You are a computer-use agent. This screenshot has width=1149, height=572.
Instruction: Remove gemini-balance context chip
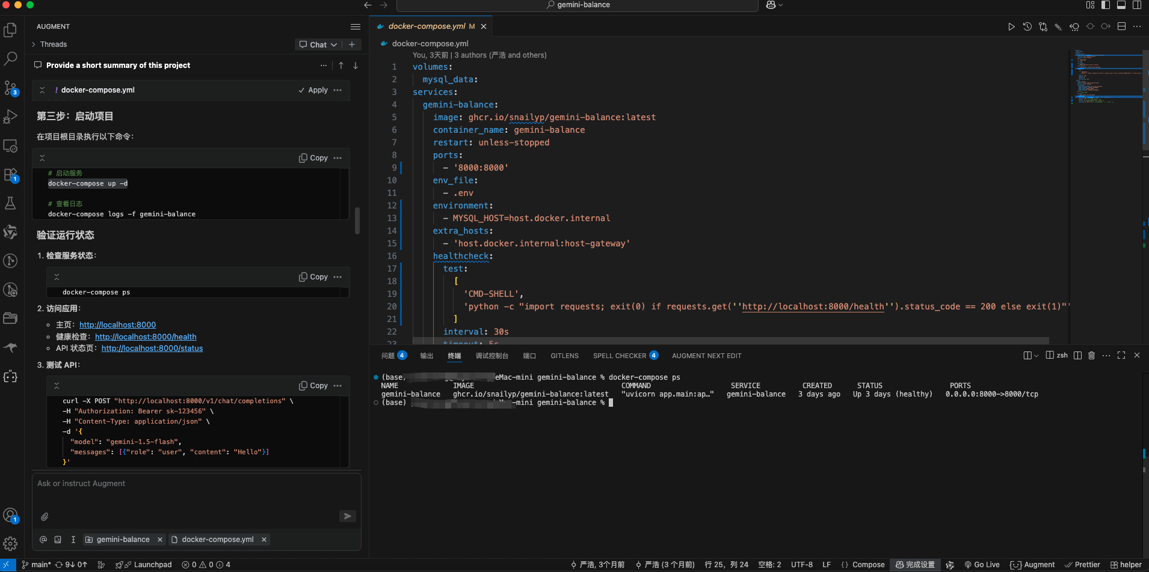click(x=160, y=540)
